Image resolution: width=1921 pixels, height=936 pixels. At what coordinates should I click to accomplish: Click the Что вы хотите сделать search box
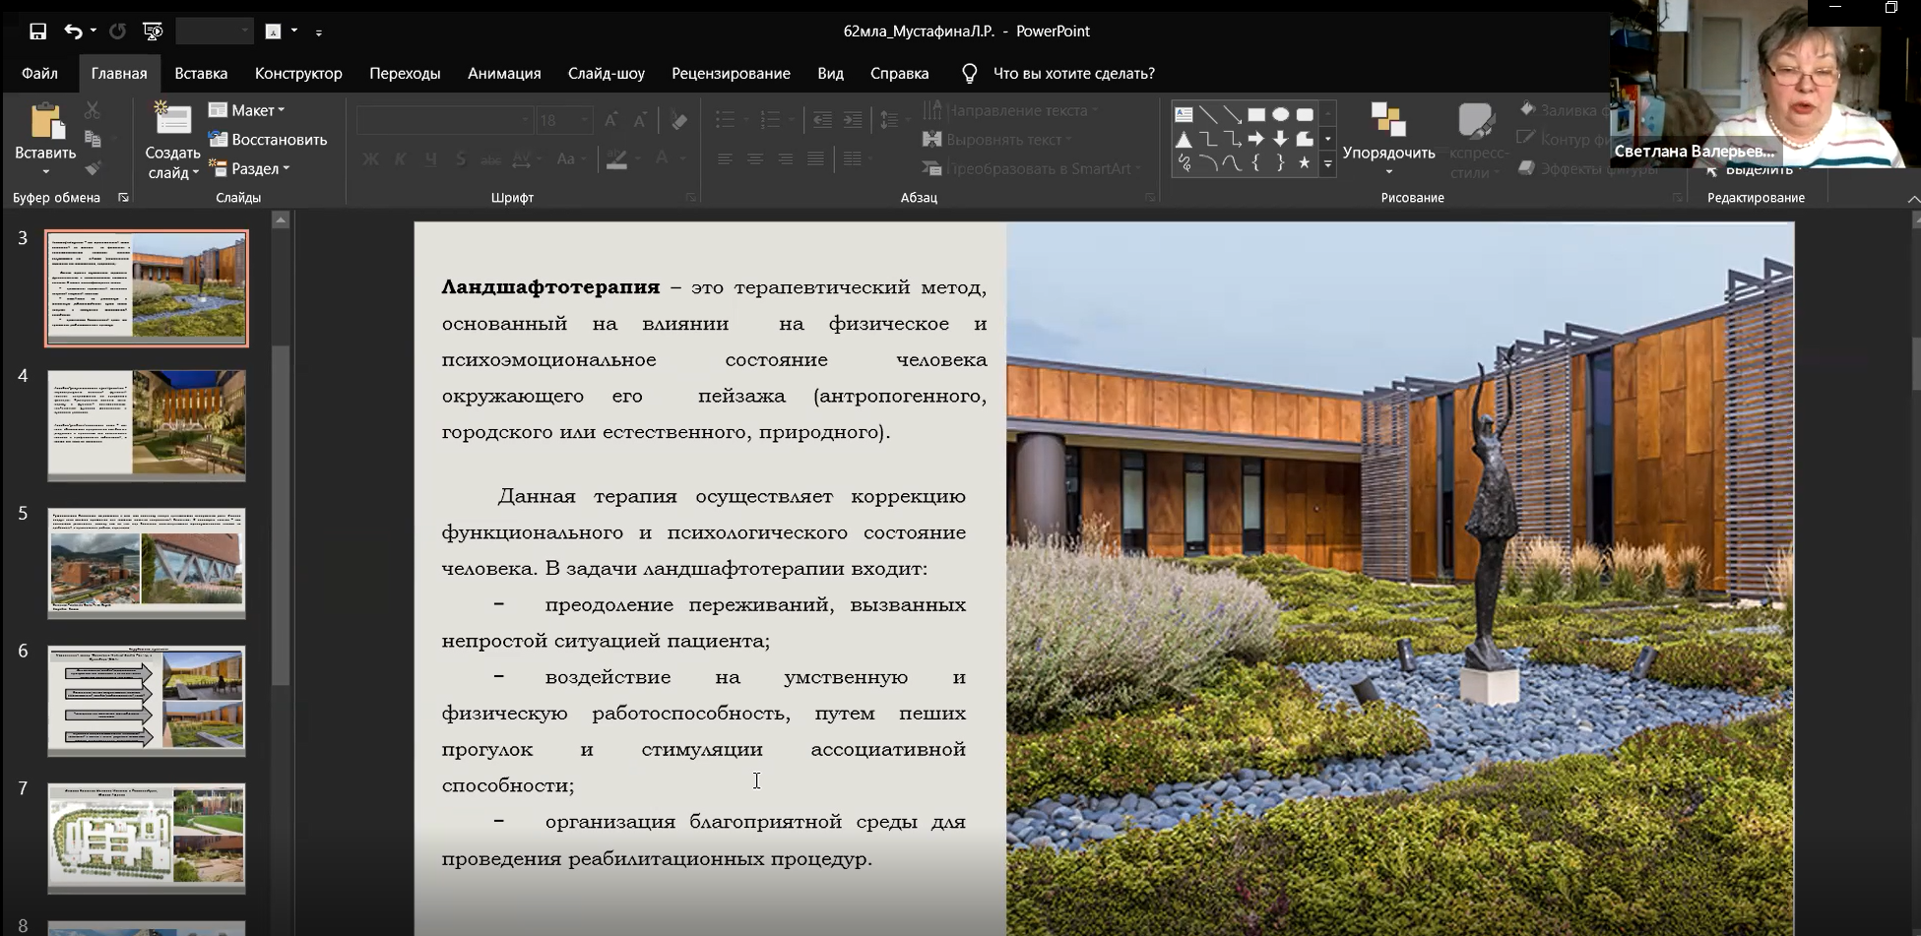click(x=1073, y=74)
